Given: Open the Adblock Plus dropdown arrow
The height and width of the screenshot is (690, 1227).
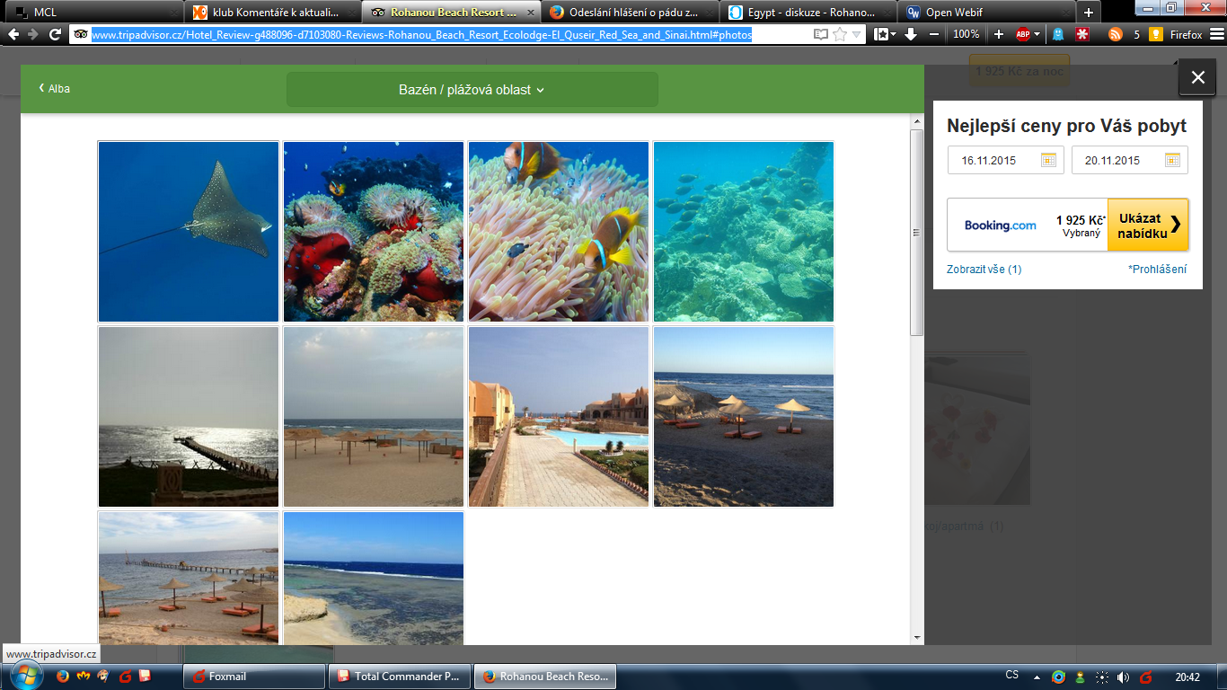Looking at the screenshot, I should click(x=1037, y=34).
